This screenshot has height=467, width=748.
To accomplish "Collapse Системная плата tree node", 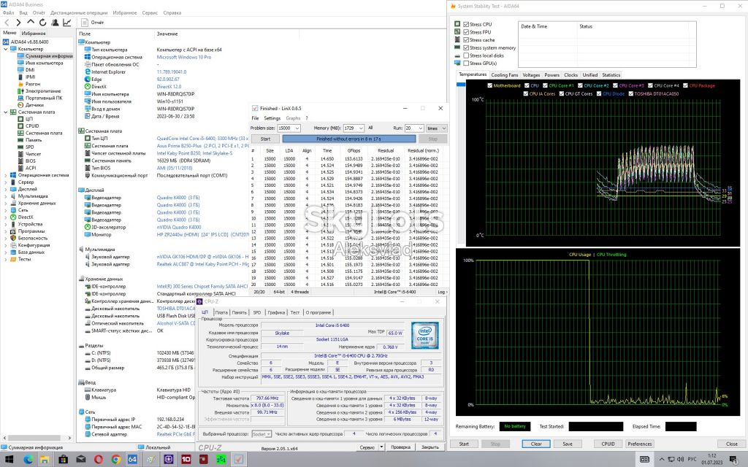I will [x=6, y=112].
